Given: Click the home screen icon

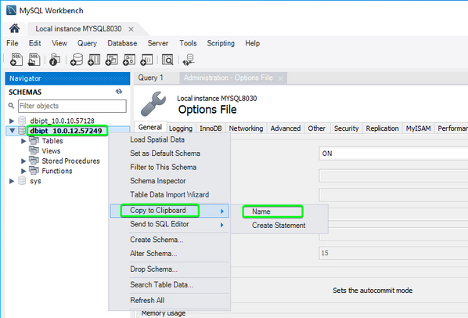Looking at the screenshot, I should pos(14,28).
